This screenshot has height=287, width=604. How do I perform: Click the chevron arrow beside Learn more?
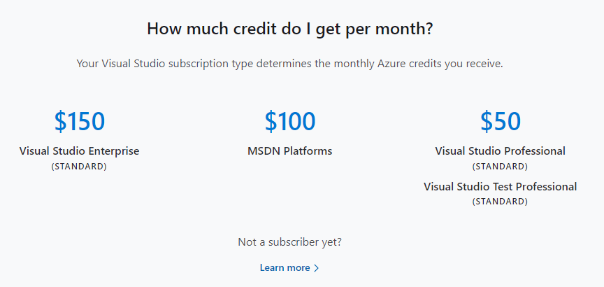click(317, 268)
